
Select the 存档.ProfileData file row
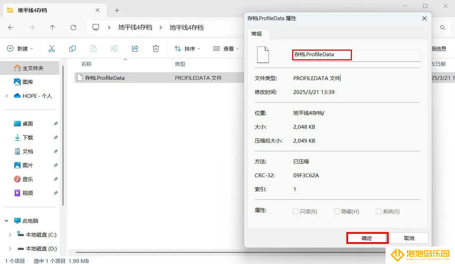tap(159, 78)
